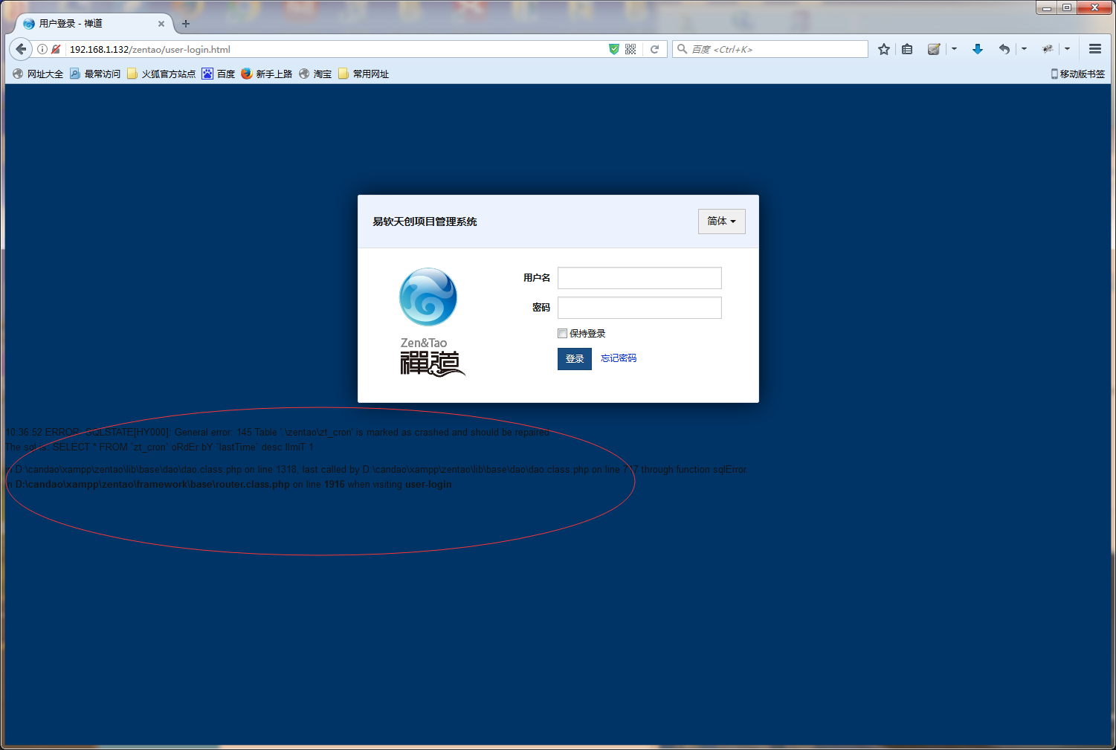Close the 用户登录 - 禅道 tab
Screen dimensions: 1116x750
coord(161,24)
